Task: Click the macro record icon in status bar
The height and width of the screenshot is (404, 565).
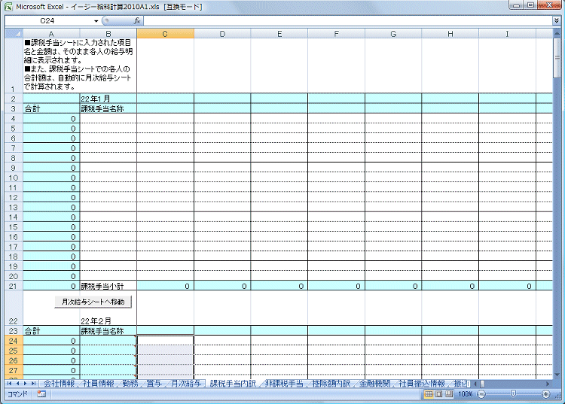Action: 41,393
